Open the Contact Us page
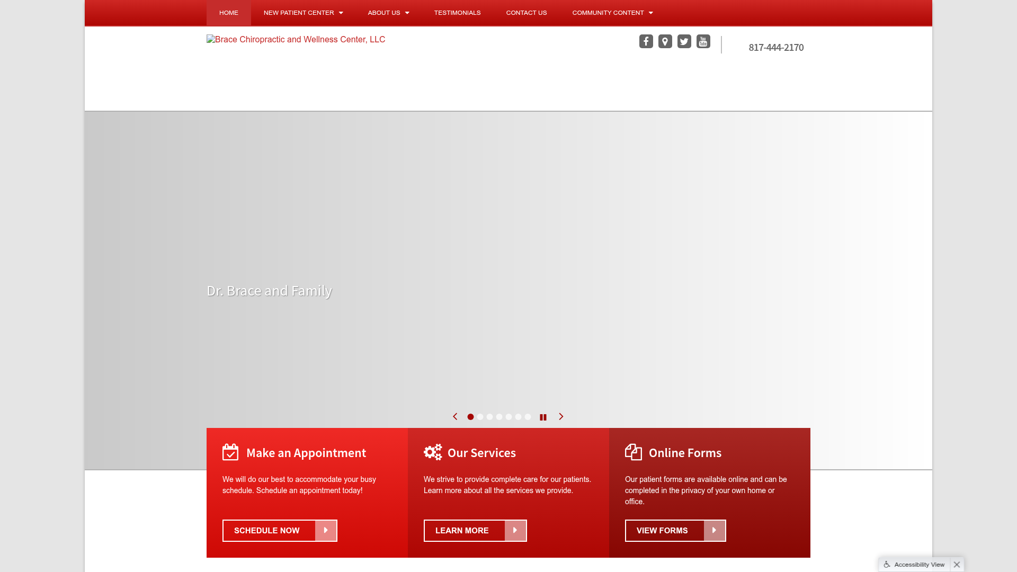This screenshot has width=1017, height=572. pos(526,13)
